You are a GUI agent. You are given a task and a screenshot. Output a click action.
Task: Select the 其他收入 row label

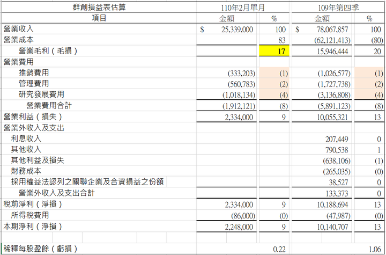(x=26, y=149)
